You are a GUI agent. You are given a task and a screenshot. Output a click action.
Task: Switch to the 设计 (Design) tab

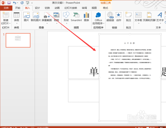point(37,8)
